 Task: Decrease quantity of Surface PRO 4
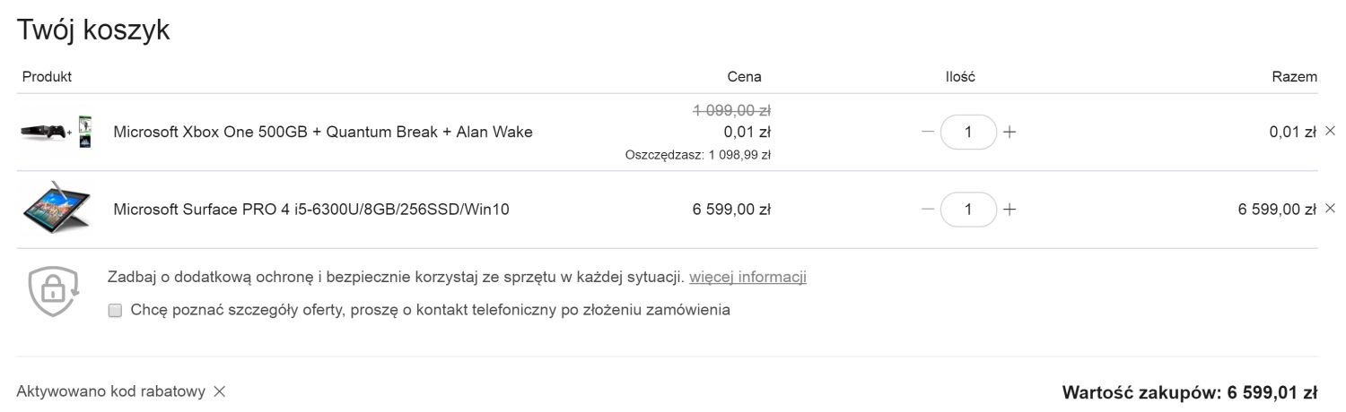click(928, 209)
